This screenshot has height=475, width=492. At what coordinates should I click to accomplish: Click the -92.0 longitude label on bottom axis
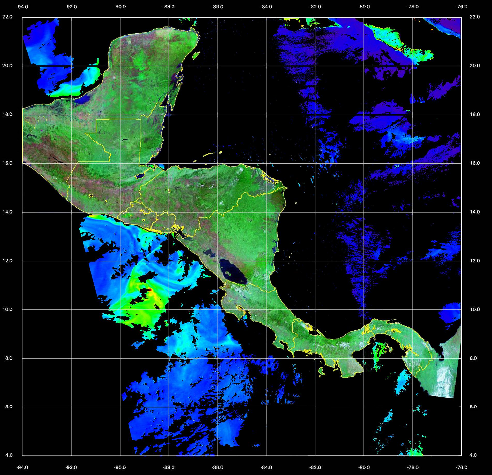[71, 467]
